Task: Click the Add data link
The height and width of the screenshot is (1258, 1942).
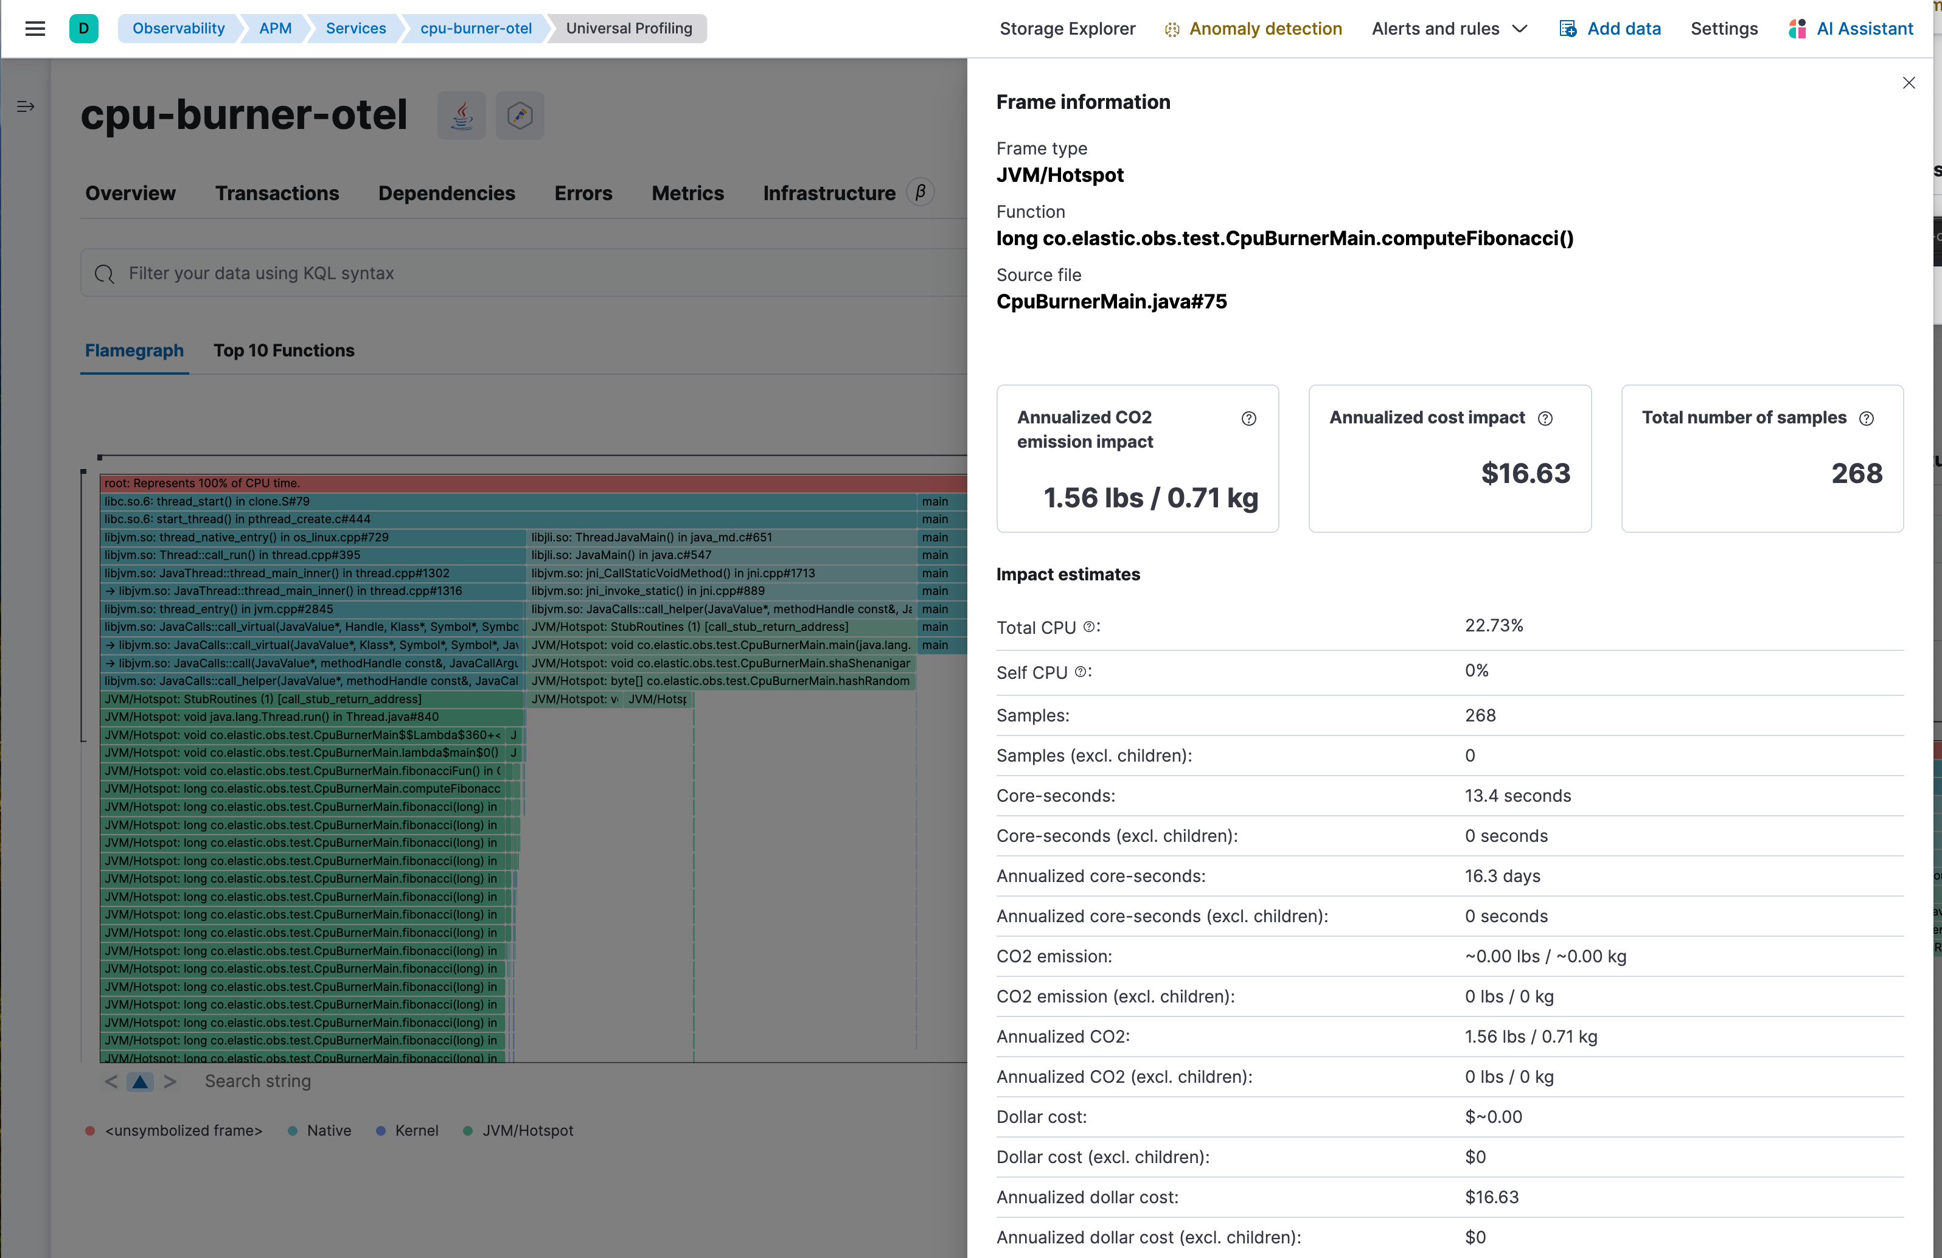Action: point(1609,29)
